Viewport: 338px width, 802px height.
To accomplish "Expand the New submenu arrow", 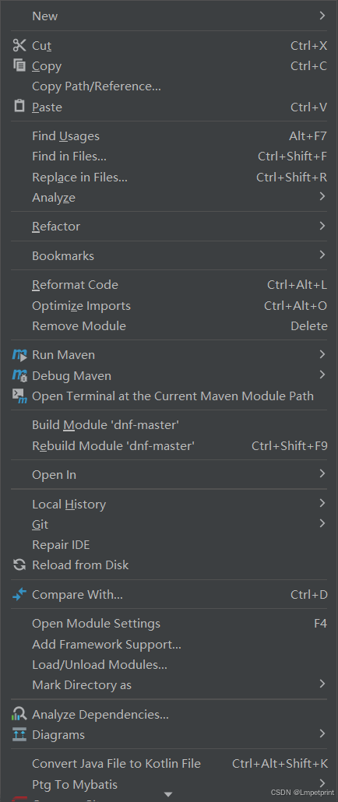I will pos(322,16).
